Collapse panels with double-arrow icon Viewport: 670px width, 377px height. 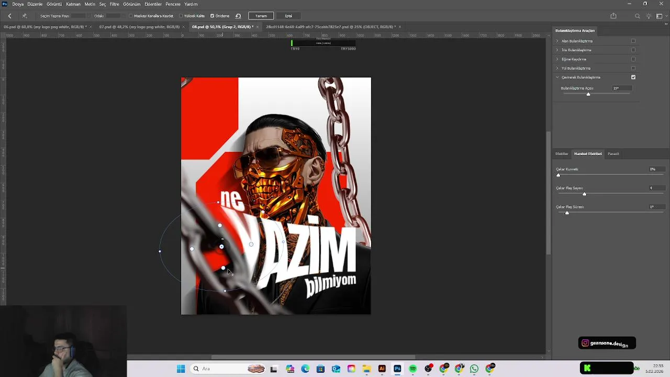[666, 24]
